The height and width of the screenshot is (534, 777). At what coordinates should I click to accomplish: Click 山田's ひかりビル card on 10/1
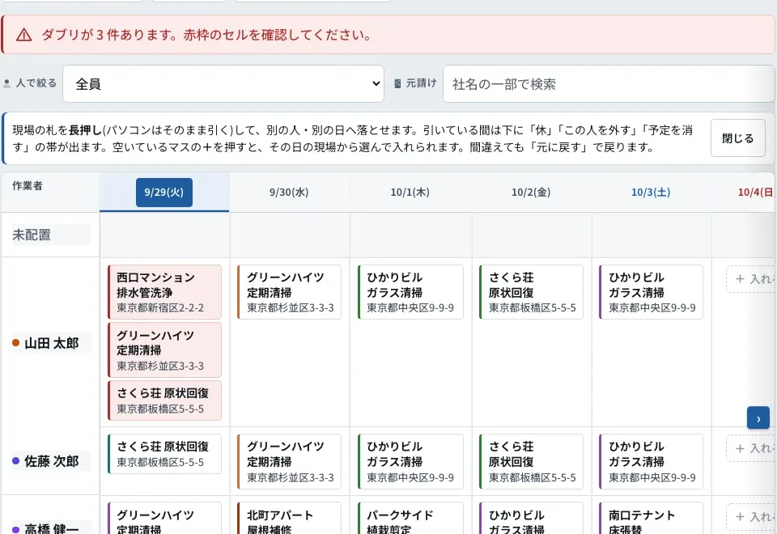point(410,292)
